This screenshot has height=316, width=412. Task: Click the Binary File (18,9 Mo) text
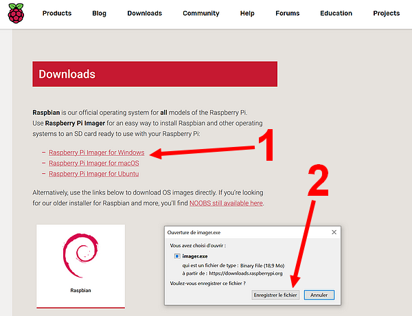pos(262,266)
